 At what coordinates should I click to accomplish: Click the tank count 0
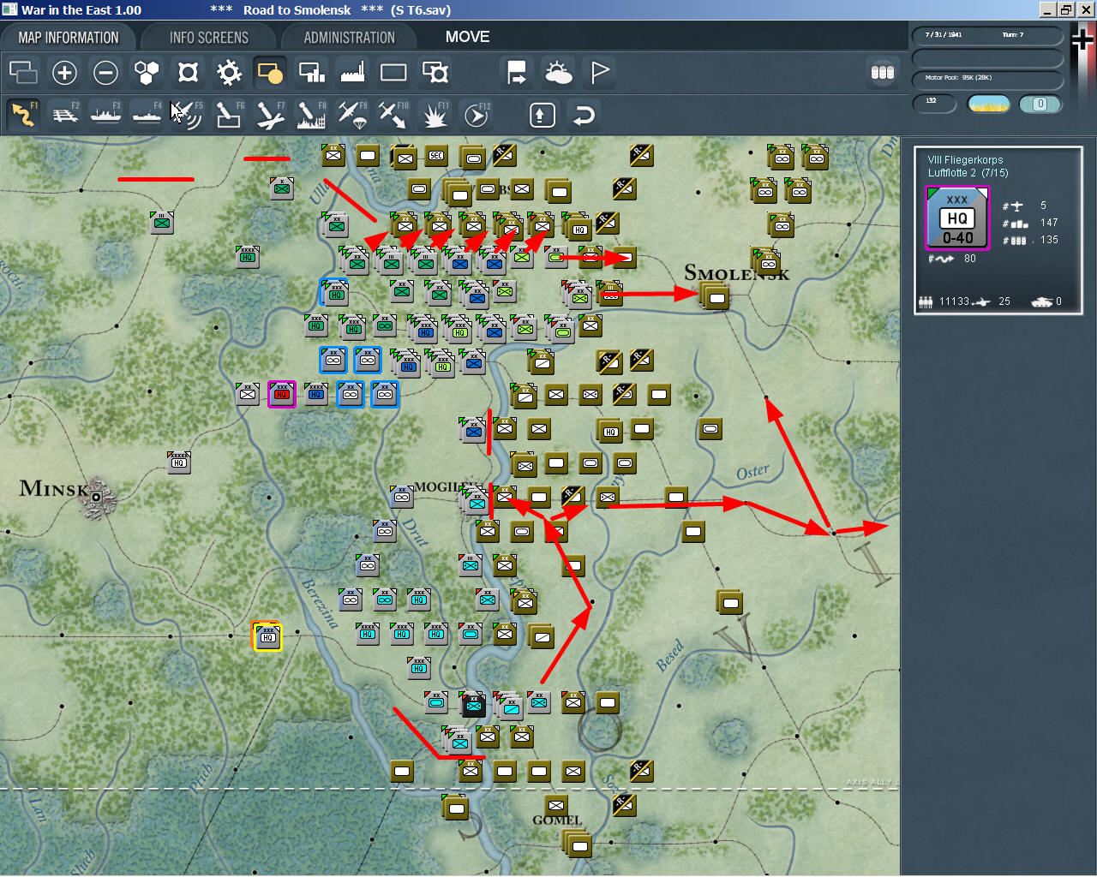click(x=1058, y=301)
